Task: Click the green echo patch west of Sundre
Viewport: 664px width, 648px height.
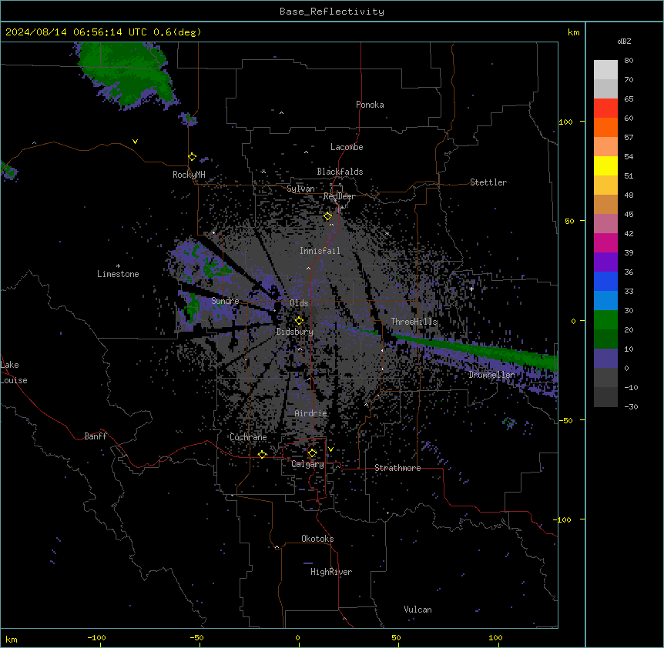Action: pyautogui.click(x=193, y=308)
